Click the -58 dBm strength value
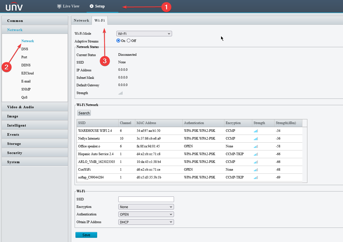Viewport: 343px width, 242px height. click(278, 146)
